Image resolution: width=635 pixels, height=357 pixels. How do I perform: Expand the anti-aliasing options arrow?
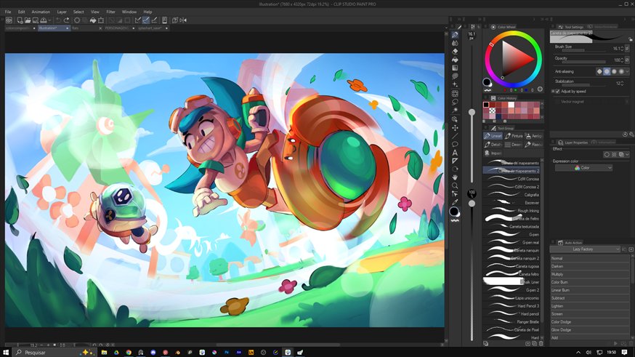(x=628, y=72)
